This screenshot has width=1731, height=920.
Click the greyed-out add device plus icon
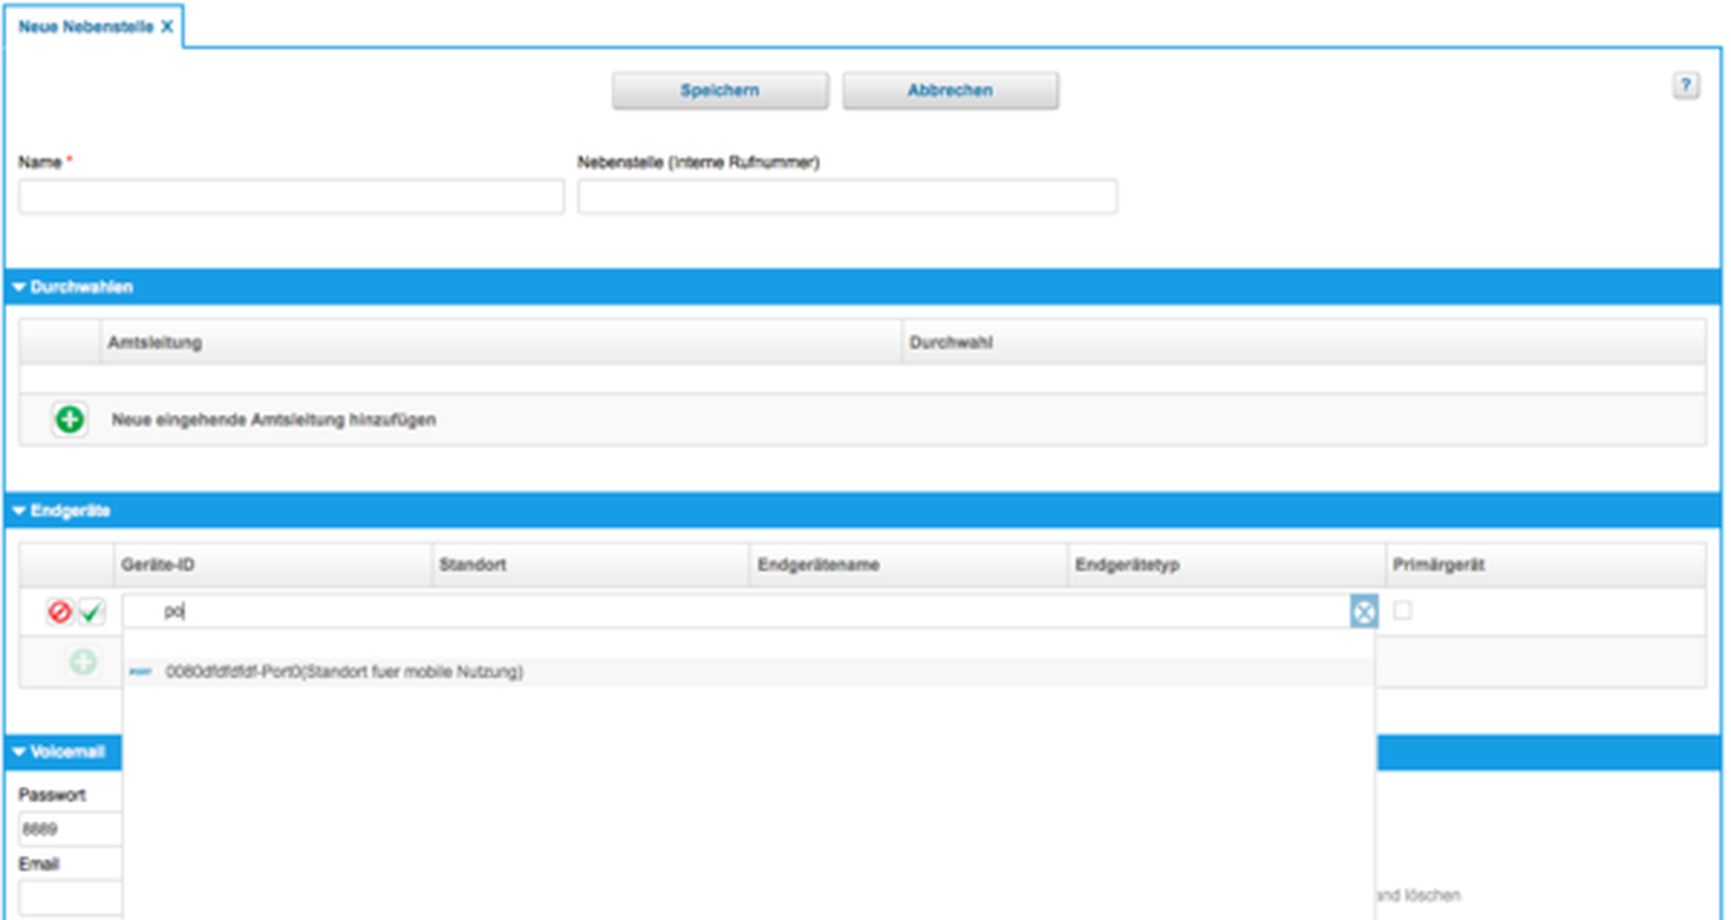point(83,663)
